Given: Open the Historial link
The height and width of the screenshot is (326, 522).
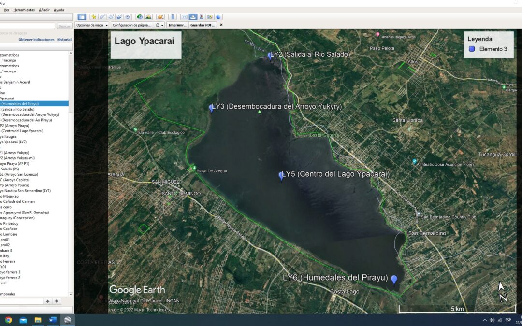Looking at the screenshot, I should click(x=64, y=39).
